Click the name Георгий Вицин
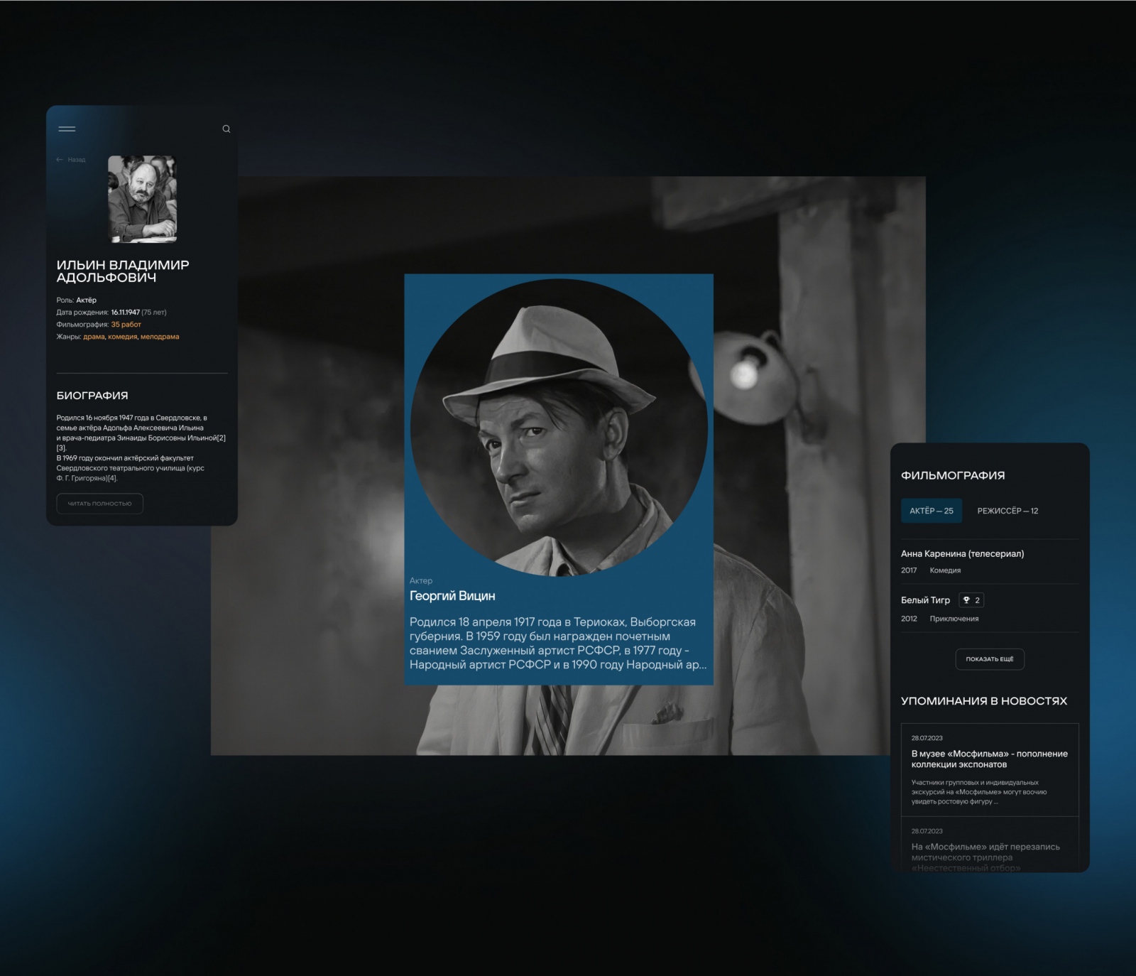1136x976 pixels. (452, 596)
